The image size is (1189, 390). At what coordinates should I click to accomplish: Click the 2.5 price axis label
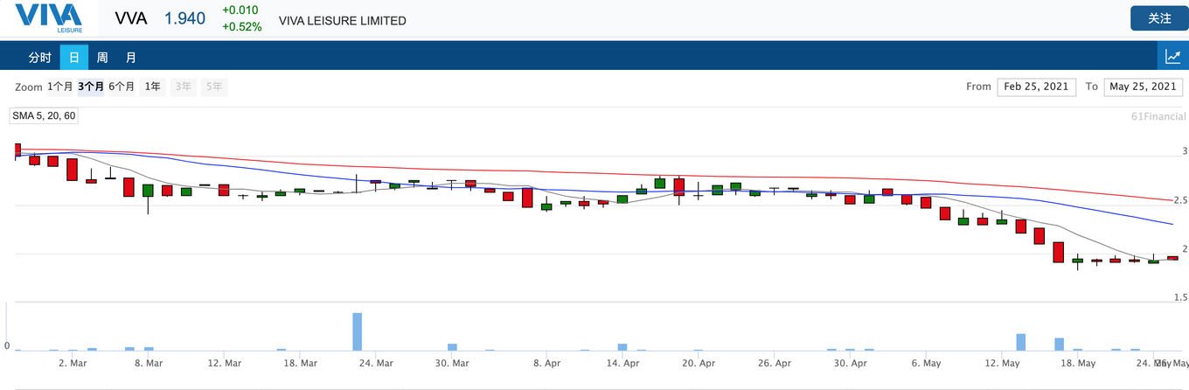click(1180, 201)
